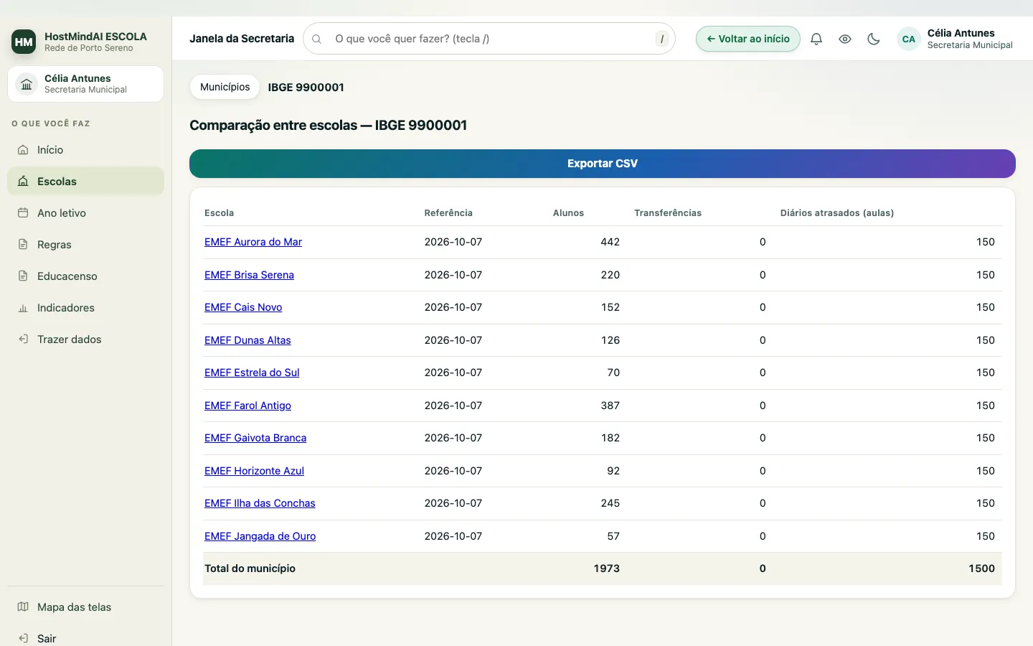Click the Exportar CSV button
Image resolution: width=1033 pixels, height=646 pixels.
(x=603, y=164)
